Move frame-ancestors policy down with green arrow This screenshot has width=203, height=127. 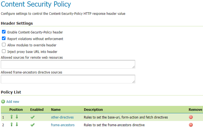click(17, 125)
